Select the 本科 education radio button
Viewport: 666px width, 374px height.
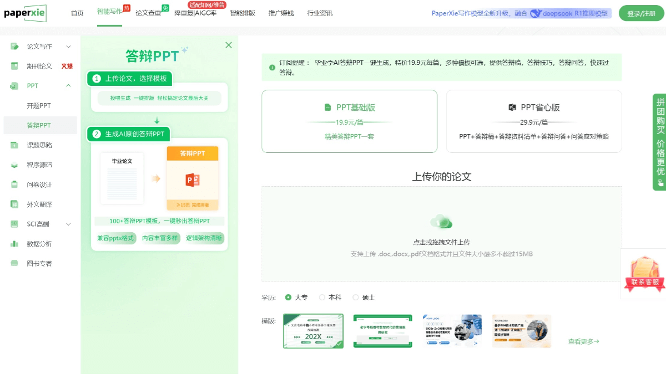point(322,298)
